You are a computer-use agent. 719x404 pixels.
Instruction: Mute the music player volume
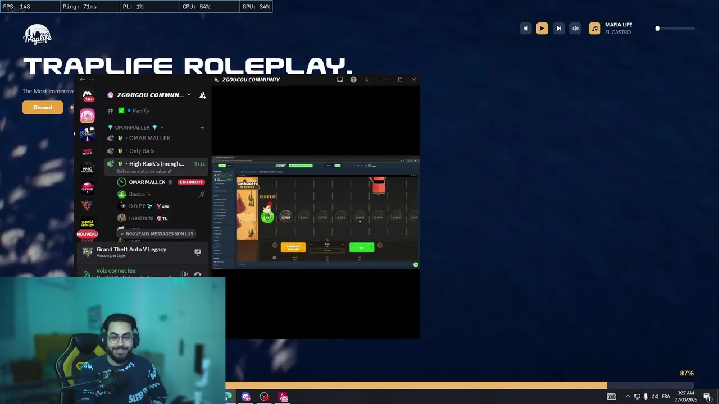coord(575,29)
